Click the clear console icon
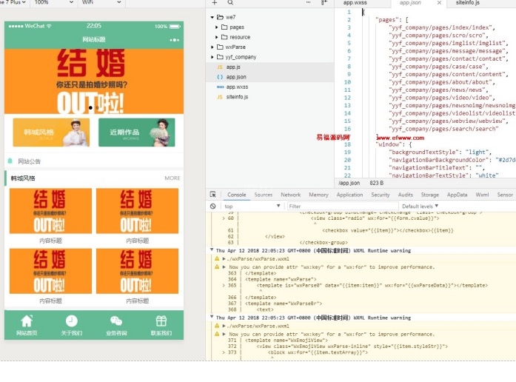Screen dimensions: 516x382 213,206
